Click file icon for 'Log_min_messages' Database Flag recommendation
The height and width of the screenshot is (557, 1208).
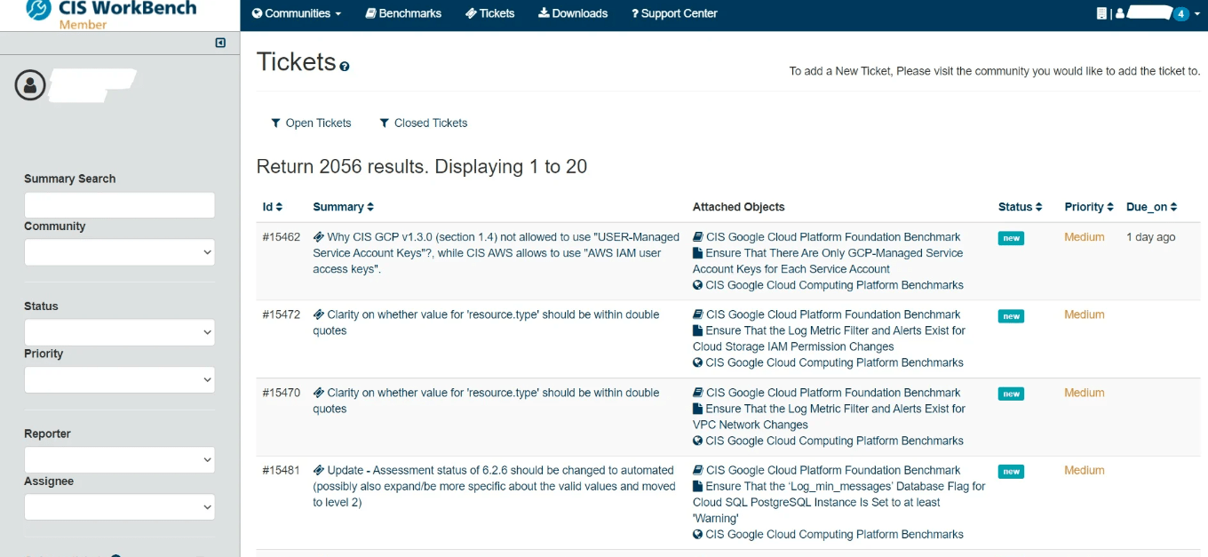[x=698, y=487]
